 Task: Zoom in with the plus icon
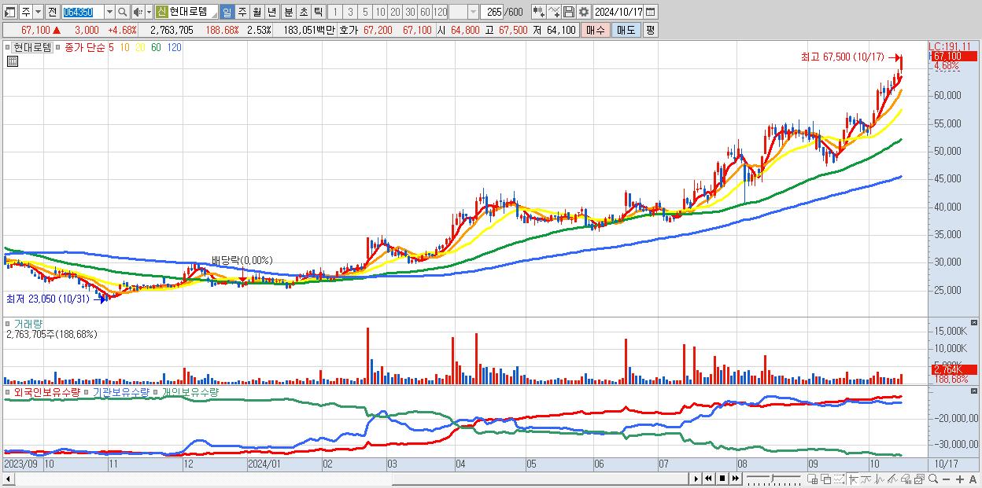pyautogui.click(x=959, y=479)
